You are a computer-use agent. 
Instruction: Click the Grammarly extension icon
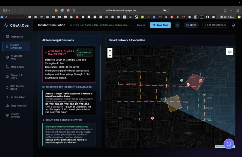tap(62, 10)
